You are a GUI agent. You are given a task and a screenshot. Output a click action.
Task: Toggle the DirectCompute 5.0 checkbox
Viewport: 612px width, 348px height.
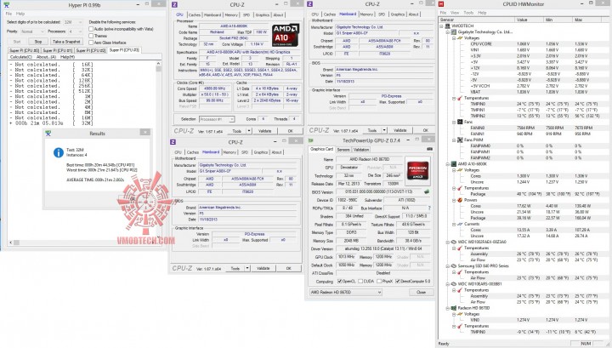397,282
